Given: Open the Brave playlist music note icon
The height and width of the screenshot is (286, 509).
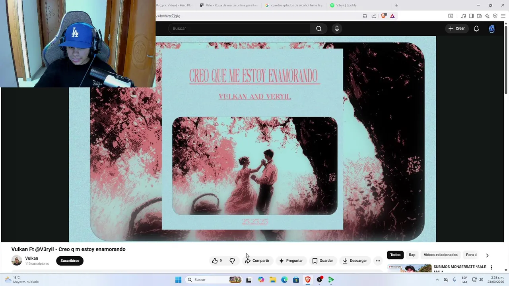Looking at the screenshot, I should coord(463,16).
